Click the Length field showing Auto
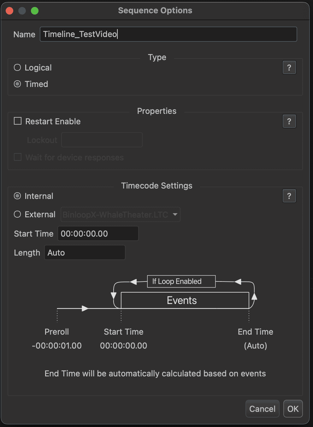This screenshot has width=313, height=427. tap(85, 252)
